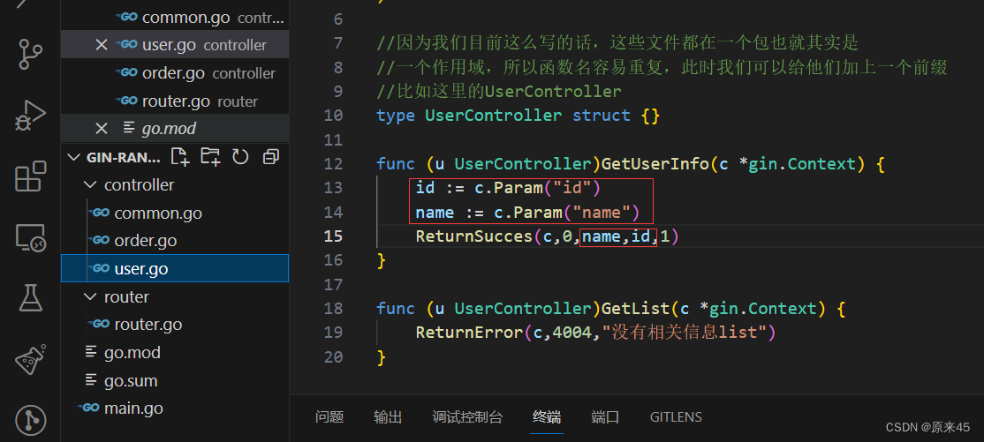Click the New Folder icon in explorer header
Image resolution: width=984 pixels, height=442 pixels.
[x=210, y=157]
